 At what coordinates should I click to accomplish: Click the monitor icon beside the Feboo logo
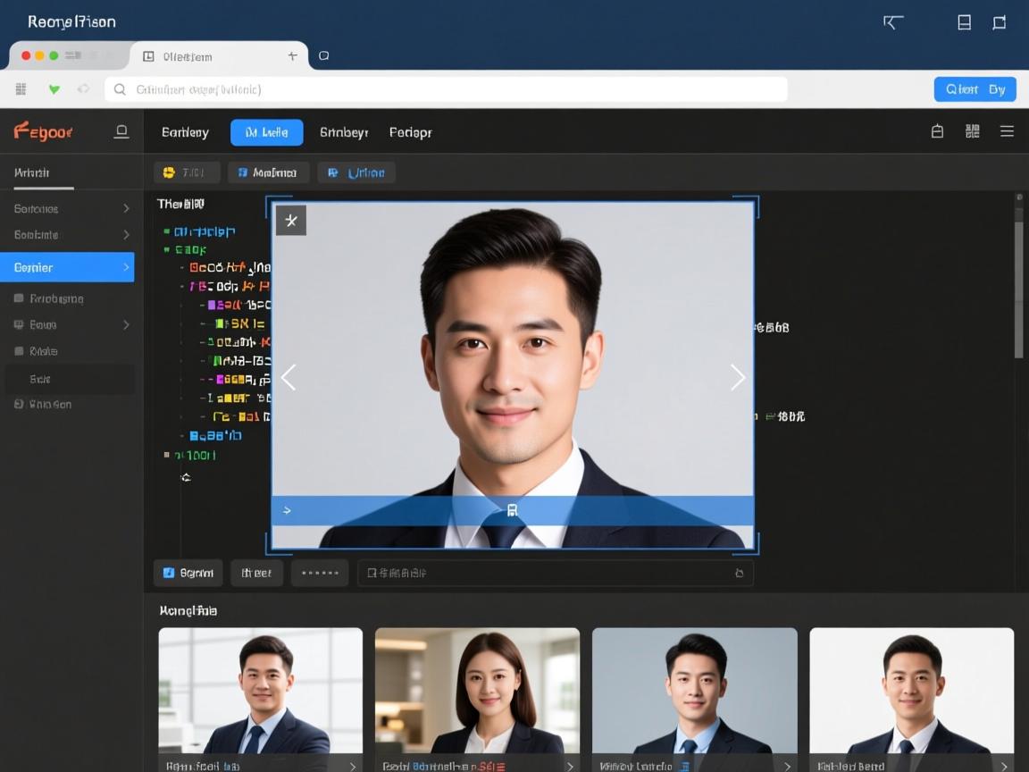pos(121,130)
